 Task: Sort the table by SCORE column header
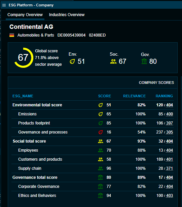tap(104, 96)
